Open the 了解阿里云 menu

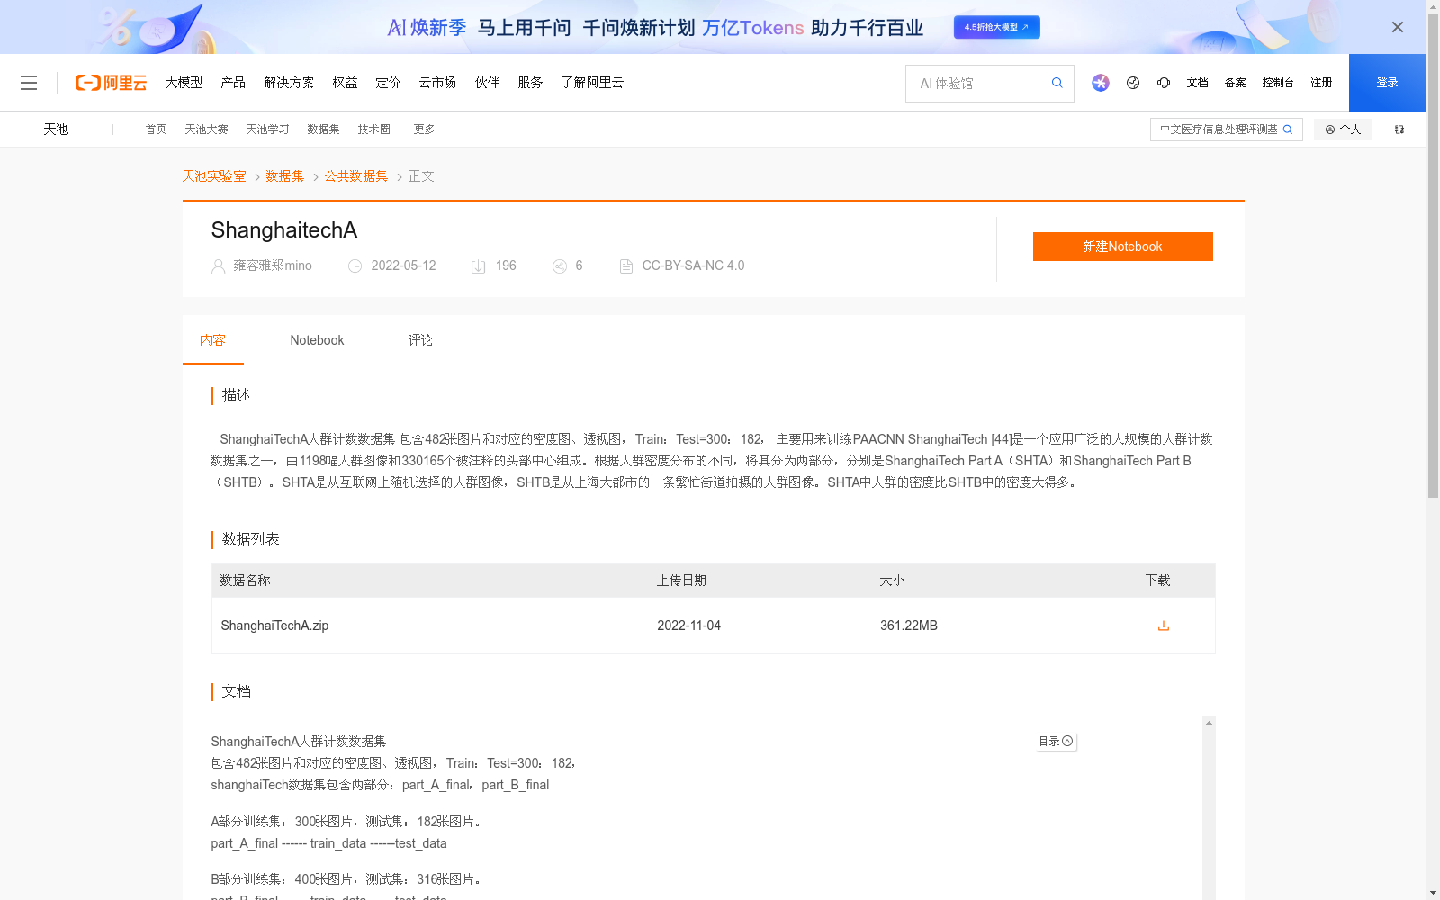pyautogui.click(x=592, y=83)
